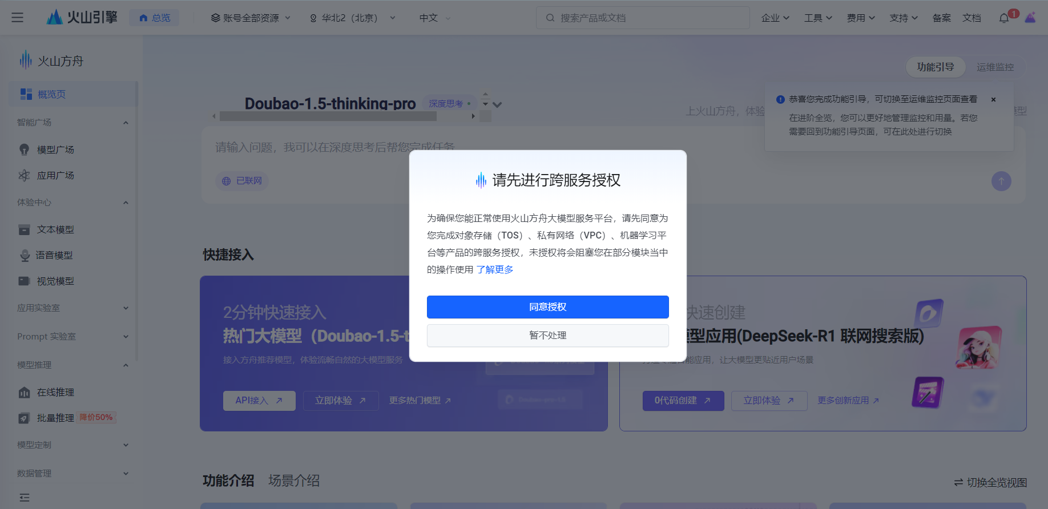Click the 视觉模型 icon
1048x509 pixels.
[24, 281]
